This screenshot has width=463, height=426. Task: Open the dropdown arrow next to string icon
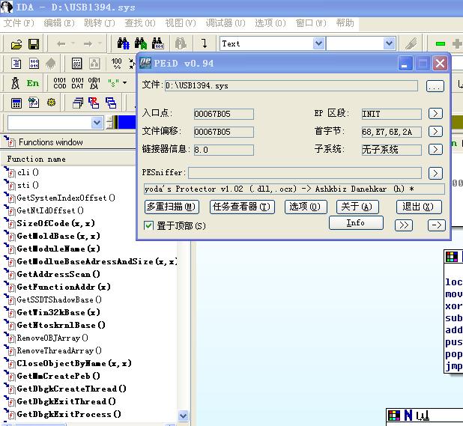(x=125, y=83)
